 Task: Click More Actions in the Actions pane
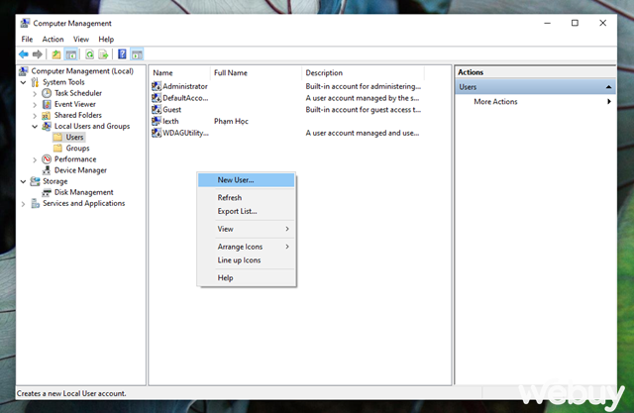(495, 102)
